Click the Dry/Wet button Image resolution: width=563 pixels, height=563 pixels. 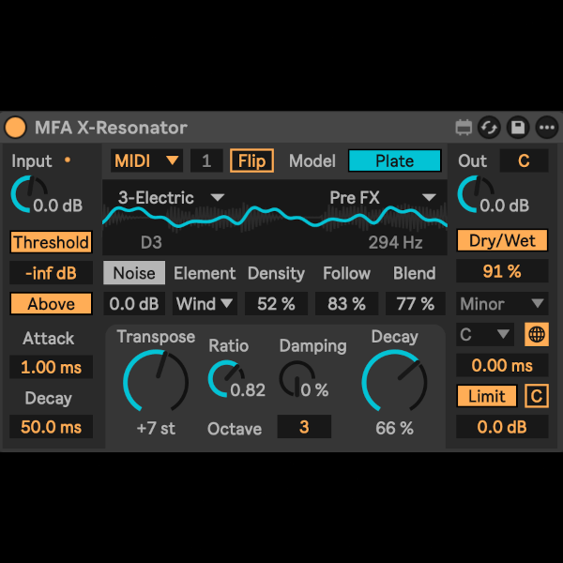tap(502, 241)
